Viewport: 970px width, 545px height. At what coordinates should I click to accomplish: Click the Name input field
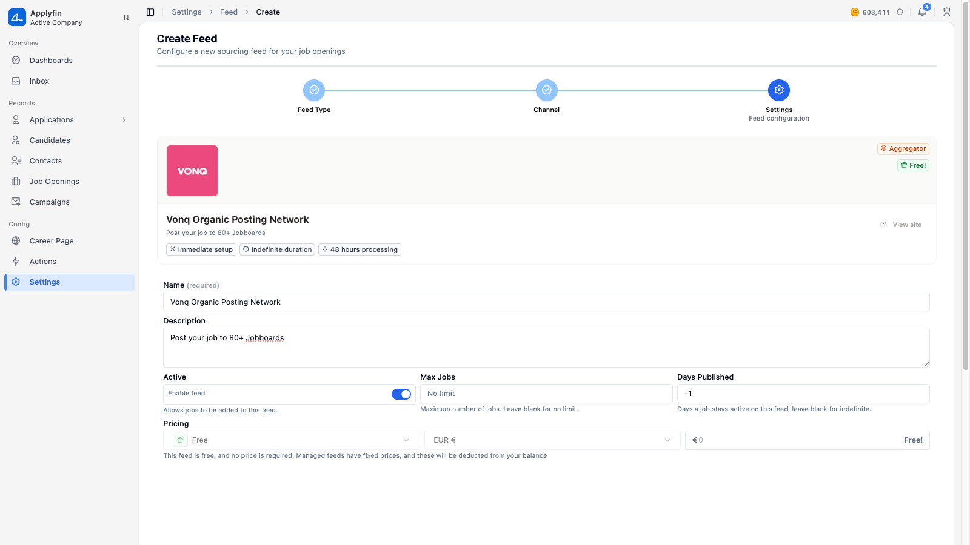pyautogui.click(x=546, y=302)
